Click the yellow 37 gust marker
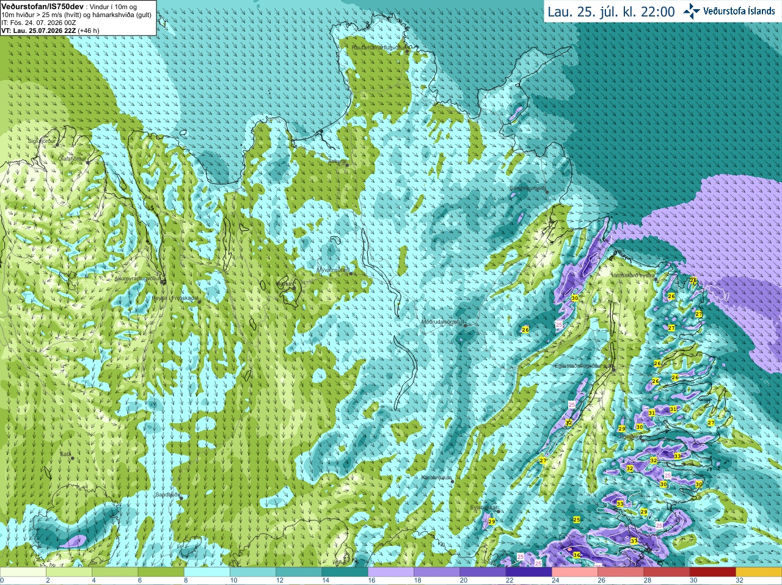The height and width of the screenshot is (585, 782). point(634,541)
